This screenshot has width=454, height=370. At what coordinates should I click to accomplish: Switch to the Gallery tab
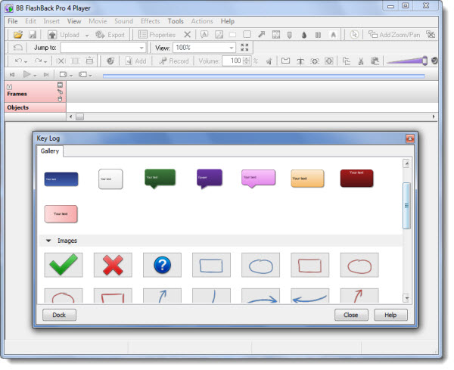point(50,151)
